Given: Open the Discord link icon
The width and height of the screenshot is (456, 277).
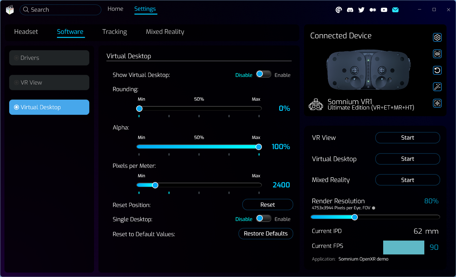Looking at the screenshot, I should [x=350, y=10].
